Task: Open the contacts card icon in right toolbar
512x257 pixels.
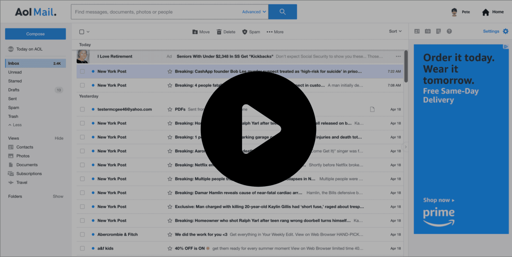Action: tap(417, 31)
